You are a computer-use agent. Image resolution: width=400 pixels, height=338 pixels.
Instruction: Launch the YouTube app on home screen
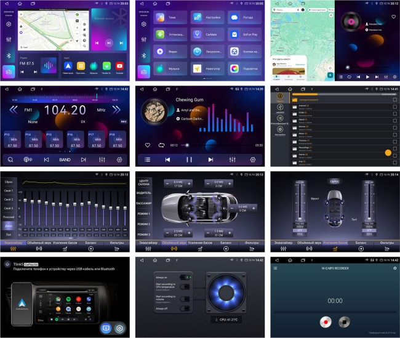(x=119, y=66)
